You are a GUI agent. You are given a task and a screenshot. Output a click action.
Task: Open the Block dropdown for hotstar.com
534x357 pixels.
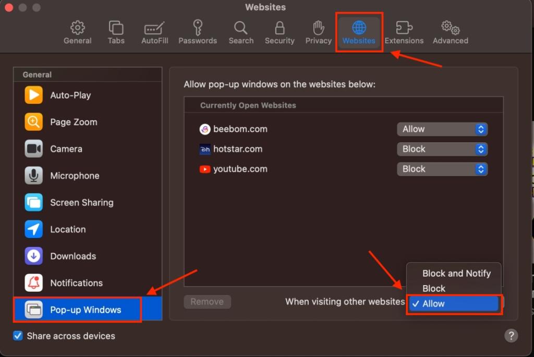(x=442, y=149)
